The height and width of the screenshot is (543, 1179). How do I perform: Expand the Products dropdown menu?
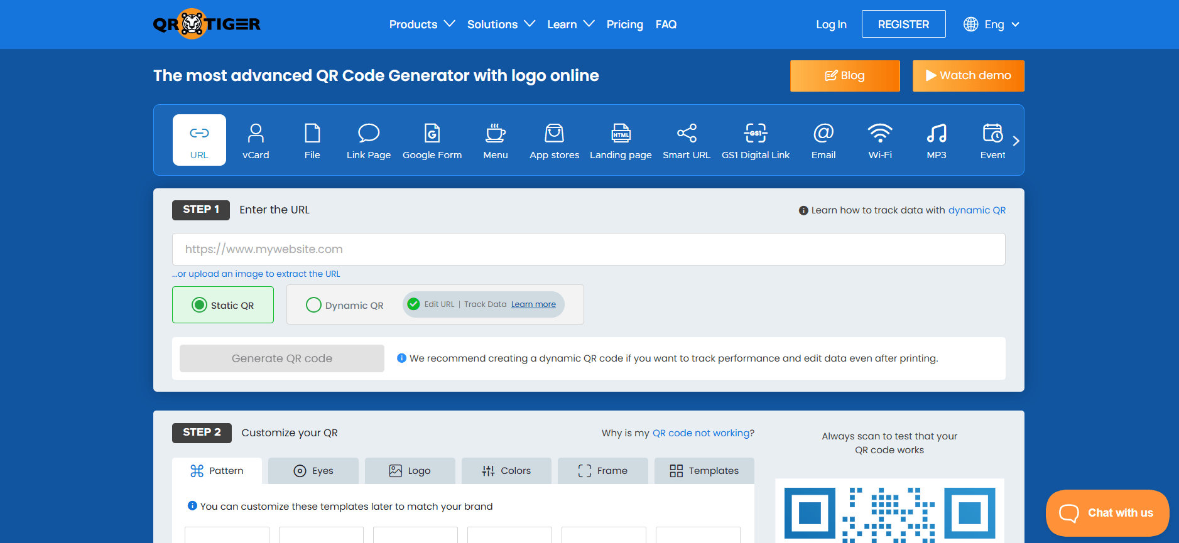pyautogui.click(x=421, y=24)
